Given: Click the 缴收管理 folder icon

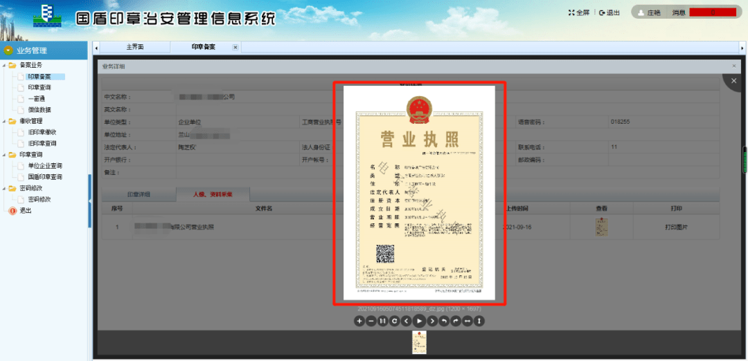Looking at the screenshot, I should click(x=12, y=122).
